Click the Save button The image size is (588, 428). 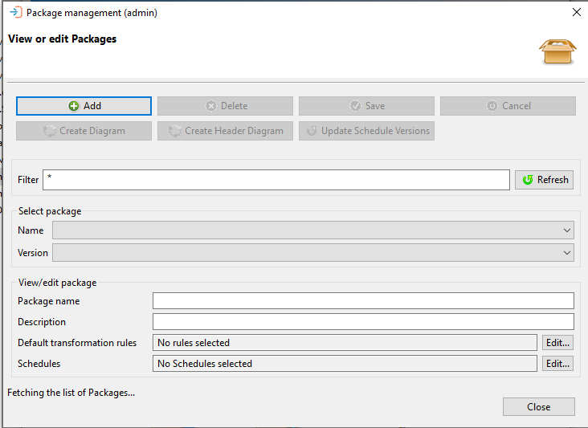coord(366,106)
